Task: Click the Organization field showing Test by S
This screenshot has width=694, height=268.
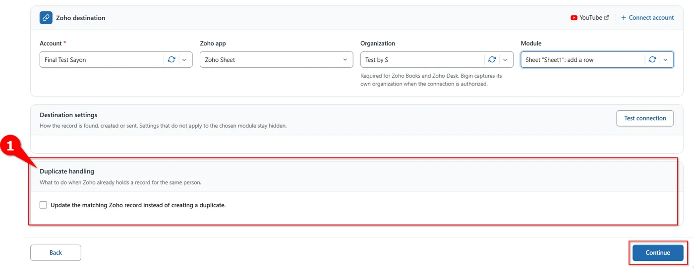Action: click(437, 60)
